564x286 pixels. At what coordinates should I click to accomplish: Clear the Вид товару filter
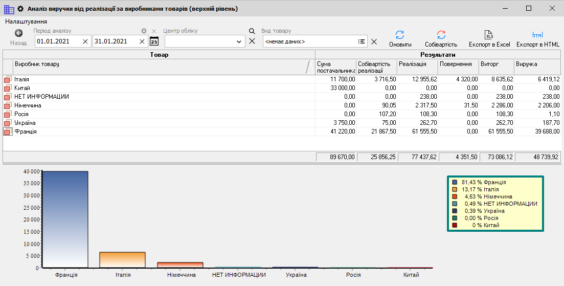(x=374, y=41)
